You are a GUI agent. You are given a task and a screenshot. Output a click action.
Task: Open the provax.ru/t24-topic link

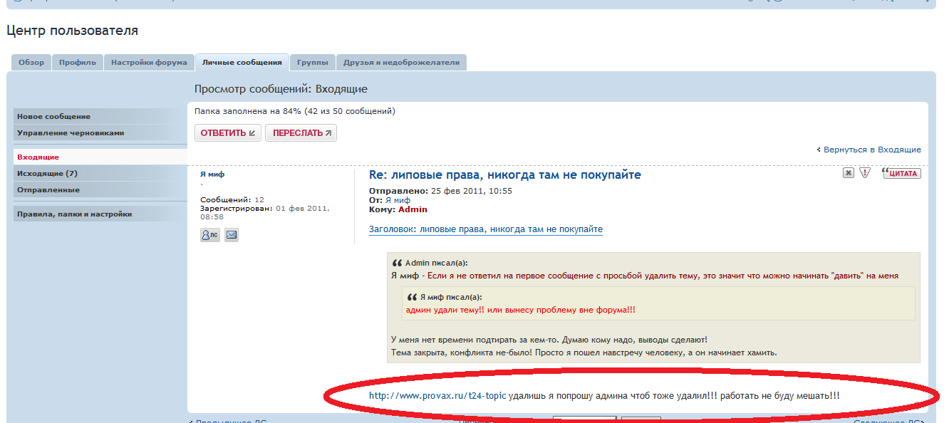point(437,395)
